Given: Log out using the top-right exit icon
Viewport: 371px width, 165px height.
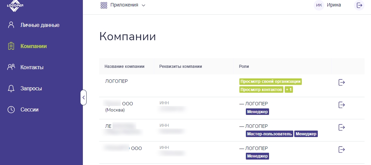Looking at the screenshot, I should [359, 5].
